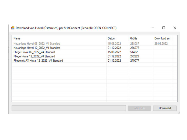Image resolution: width=187 pixels, height=140 pixels.
Task: Click size value 286077
Action: click(135, 48)
